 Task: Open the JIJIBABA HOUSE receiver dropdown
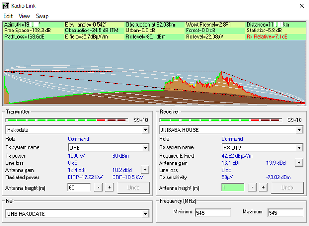[x=299, y=130]
